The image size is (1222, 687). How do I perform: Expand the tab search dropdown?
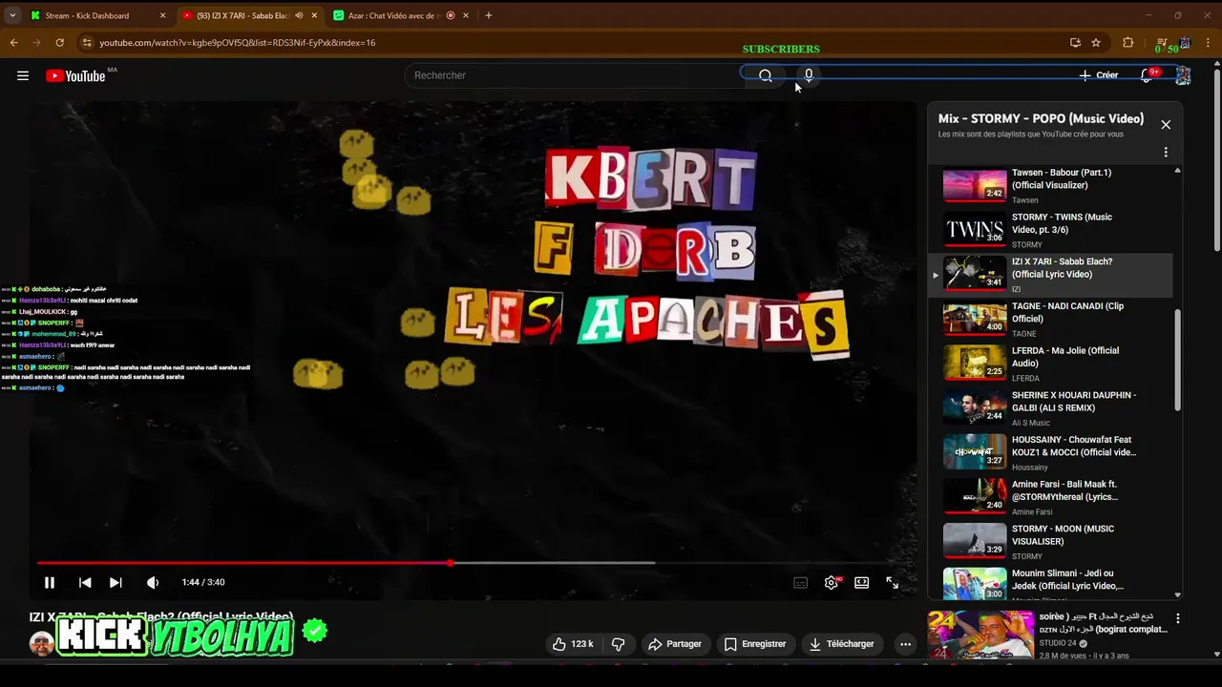pyautogui.click(x=12, y=15)
